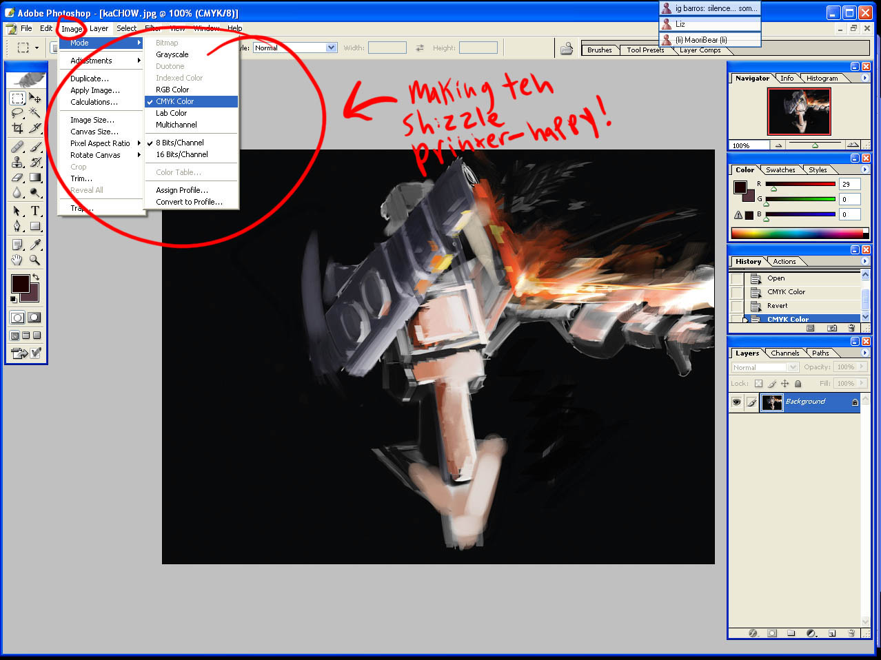This screenshot has height=660, width=881.
Task: Select the Type tool
Action: pyautogui.click(x=35, y=211)
